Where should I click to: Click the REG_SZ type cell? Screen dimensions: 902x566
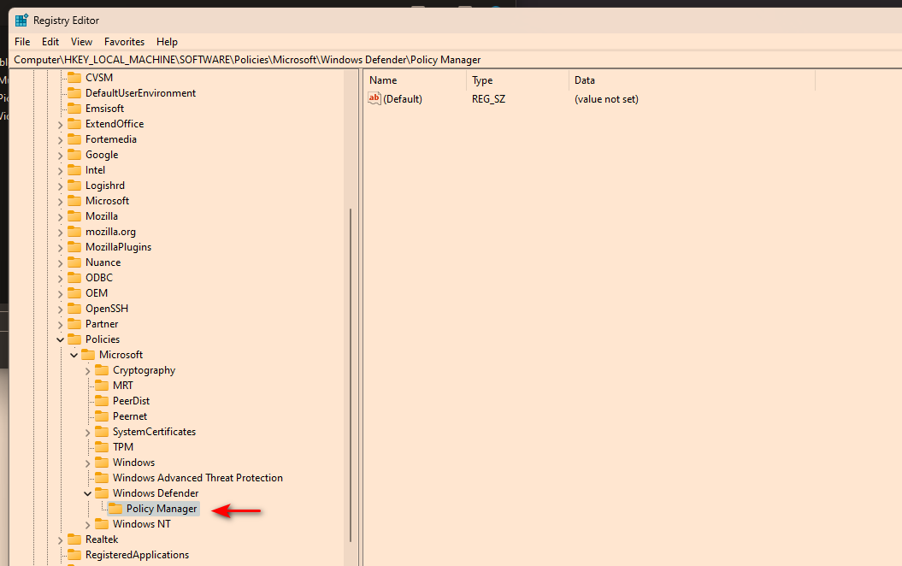point(488,99)
